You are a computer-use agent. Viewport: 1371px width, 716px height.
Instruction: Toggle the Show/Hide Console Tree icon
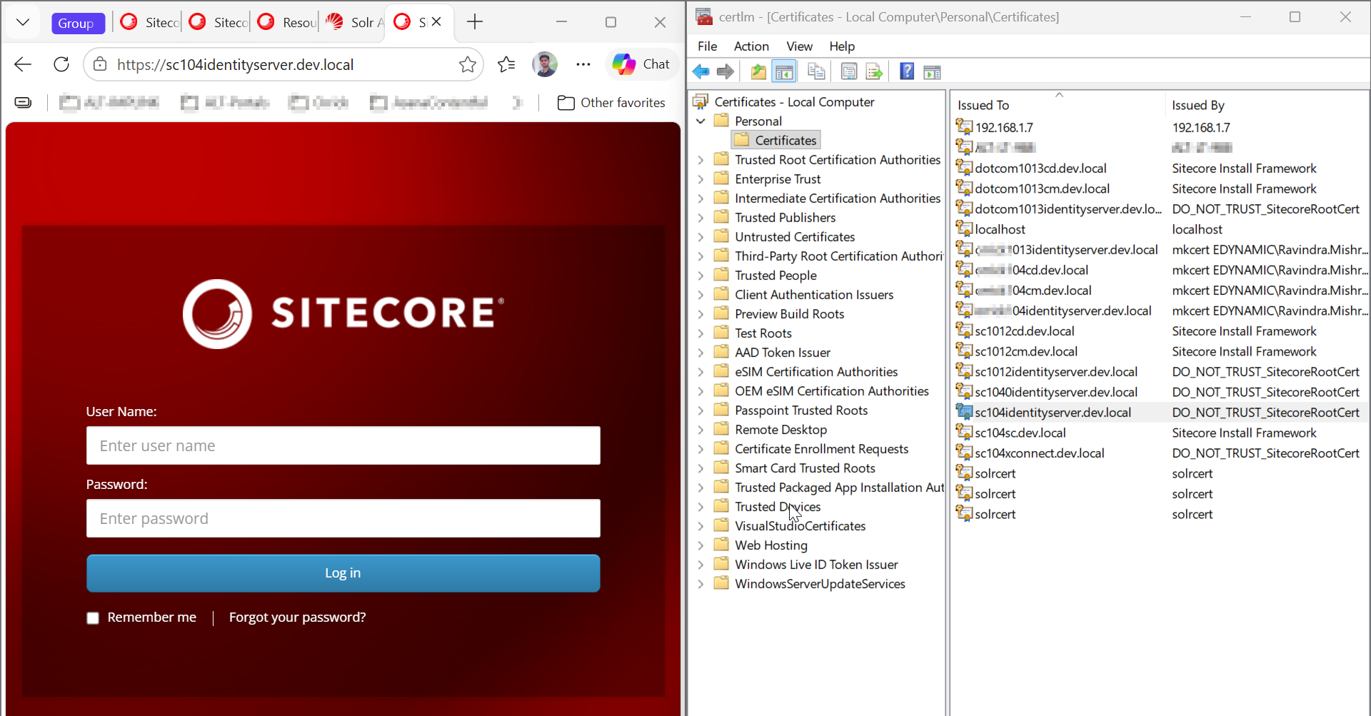[x=784, y=71]
